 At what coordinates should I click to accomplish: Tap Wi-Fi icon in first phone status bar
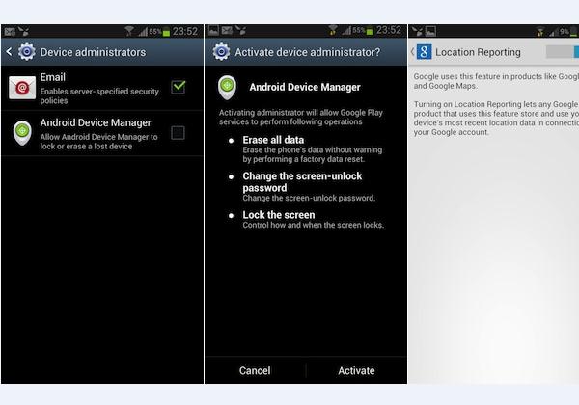[129, 31]
